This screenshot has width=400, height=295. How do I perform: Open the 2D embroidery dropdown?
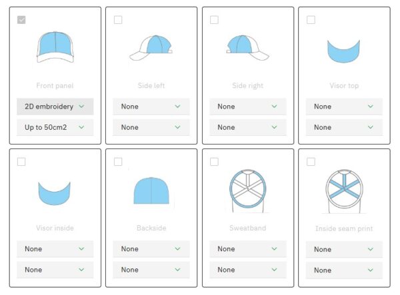point(55,106)
